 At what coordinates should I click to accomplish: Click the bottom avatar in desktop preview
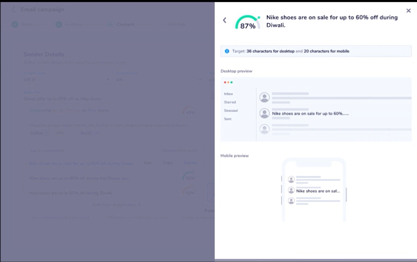pos(264,129)
